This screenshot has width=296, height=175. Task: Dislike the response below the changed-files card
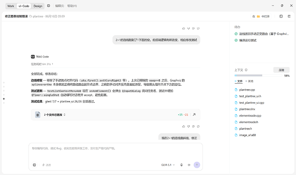(x=188, y=126)
